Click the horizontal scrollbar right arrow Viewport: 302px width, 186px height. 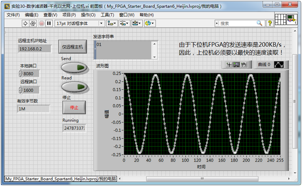tap(289, 178)
